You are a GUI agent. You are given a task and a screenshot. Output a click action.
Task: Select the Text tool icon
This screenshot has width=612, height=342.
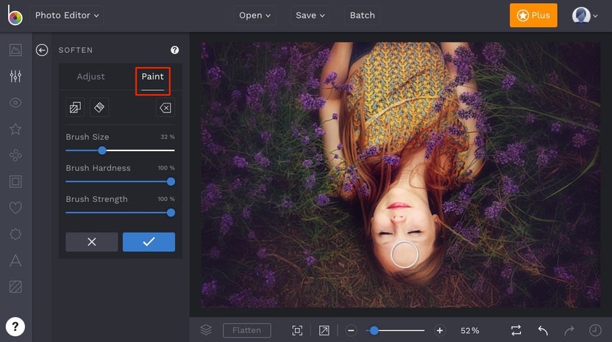click(15, 260)
